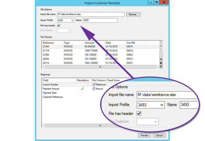Jump to first row in File Preview
The height and width of the screenshot is (141, 205).
pos(161,43)
